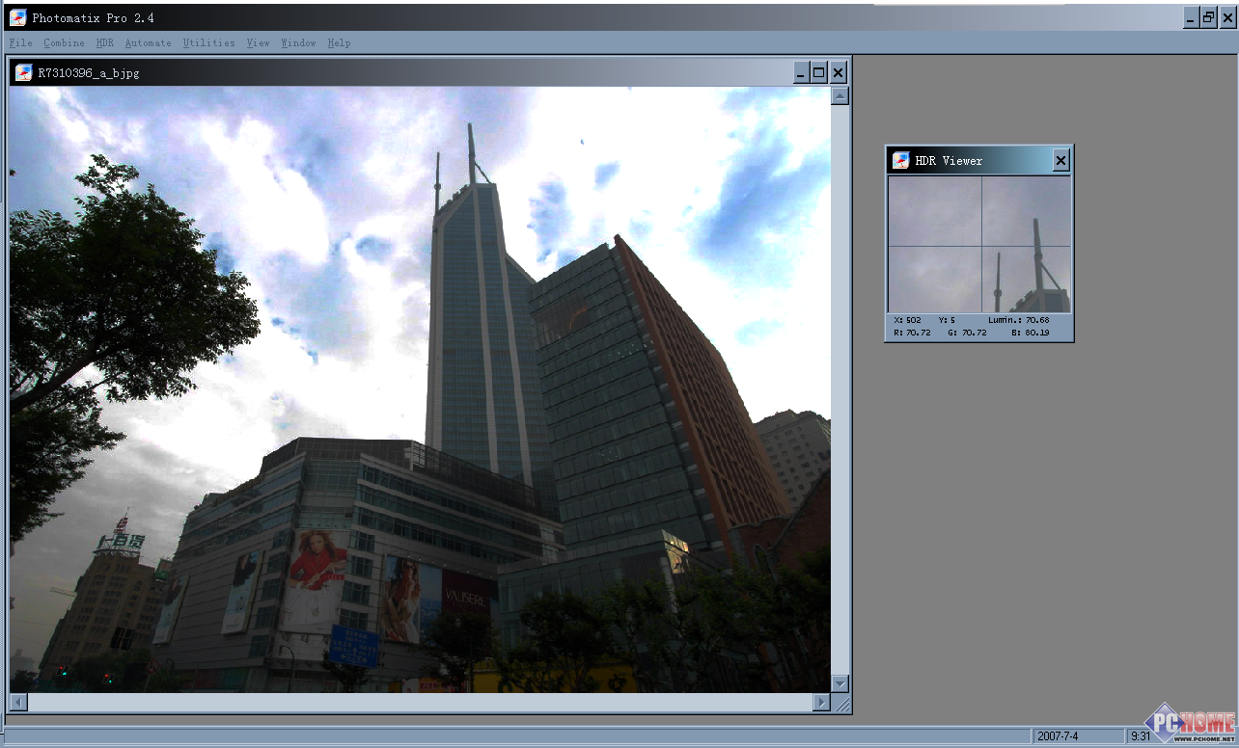Open the Combine menu
The width and height of the screenshot is (1239, 748).
pos(65,42)
